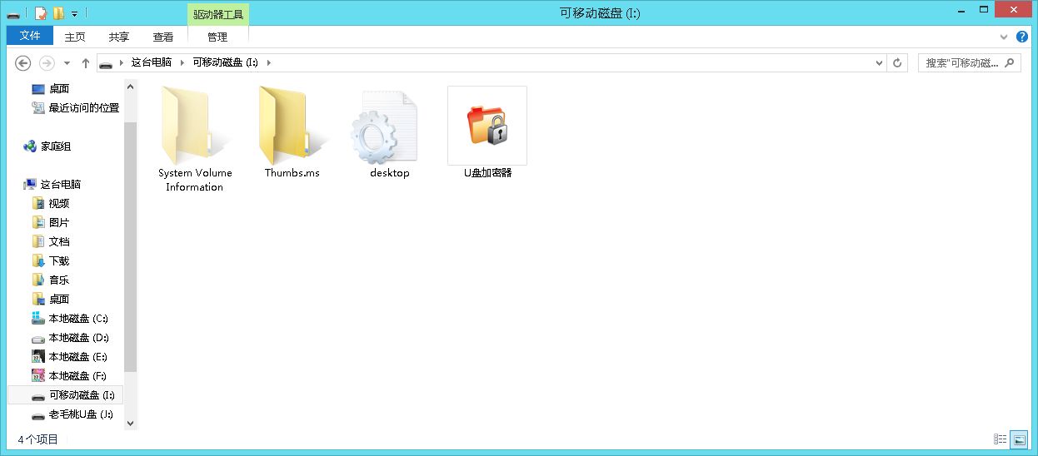Click 可移动磁盘 (I:) in the address bar
Image resolution: width=1038 pixels, height=456 pixels.
[x=225, y=62]
